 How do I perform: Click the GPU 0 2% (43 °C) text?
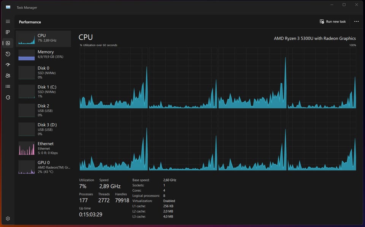tap(45, 172)
